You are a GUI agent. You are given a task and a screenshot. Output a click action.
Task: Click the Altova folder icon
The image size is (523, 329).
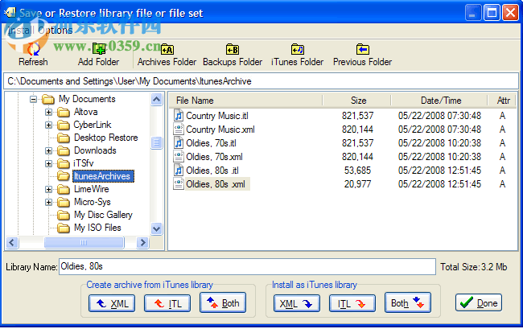point(63,112)
